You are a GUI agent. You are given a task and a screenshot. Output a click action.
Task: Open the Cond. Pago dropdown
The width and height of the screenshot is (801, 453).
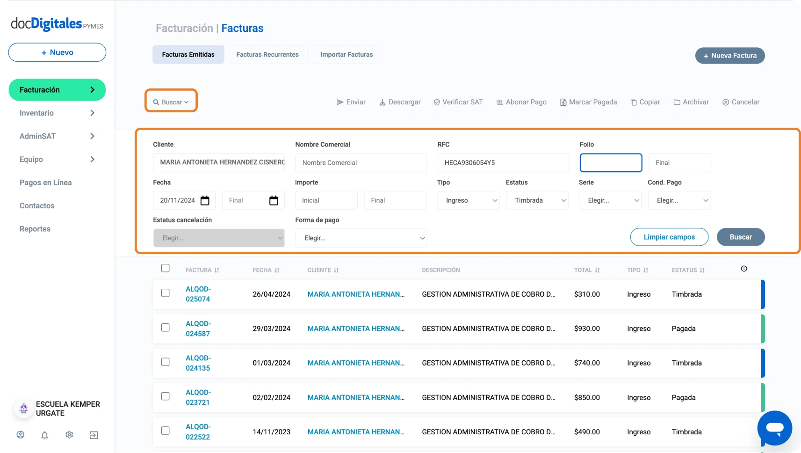tap(679, 200)
